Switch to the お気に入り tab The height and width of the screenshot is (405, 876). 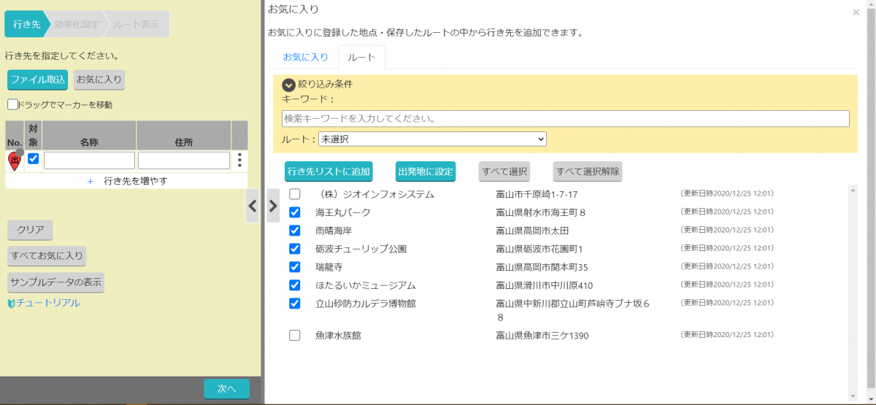[x=305, y=57]
